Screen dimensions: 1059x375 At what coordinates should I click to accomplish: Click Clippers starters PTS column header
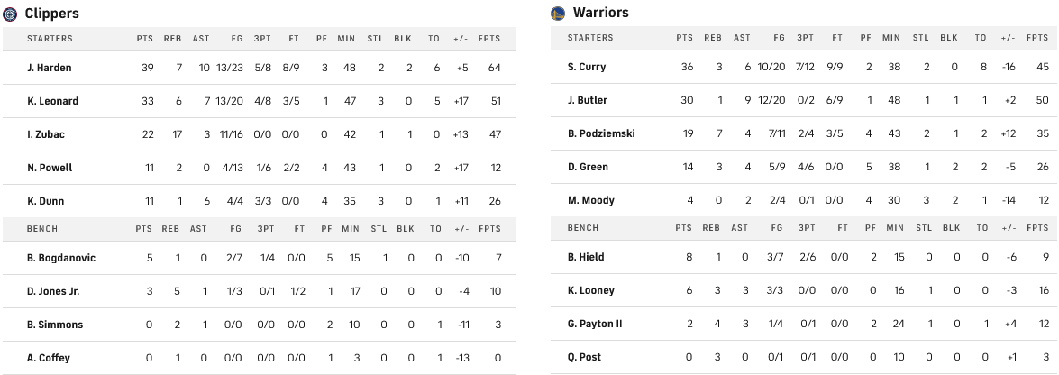click(145, 39)
